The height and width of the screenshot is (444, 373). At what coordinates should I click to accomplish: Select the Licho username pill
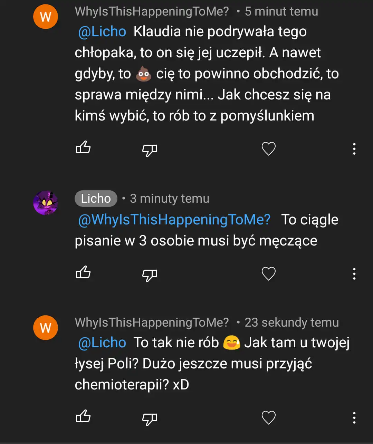[96, 198]
